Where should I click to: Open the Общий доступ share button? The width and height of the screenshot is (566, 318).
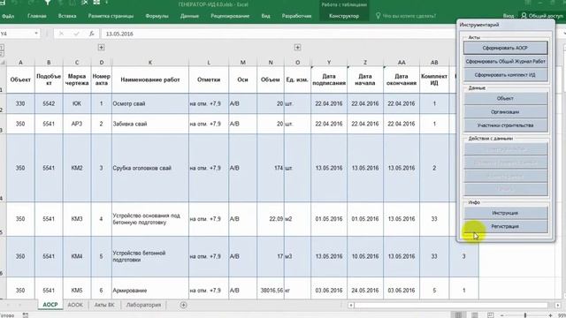542,16
